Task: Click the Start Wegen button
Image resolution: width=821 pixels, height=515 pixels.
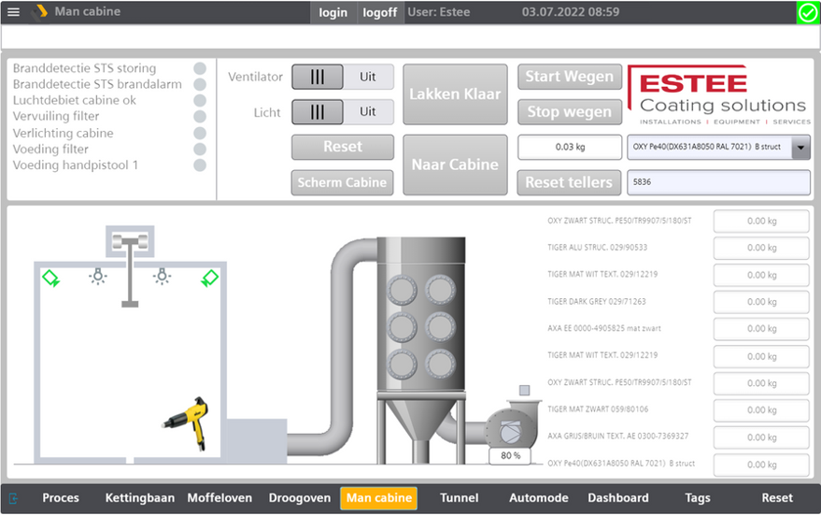Action: 569,77
